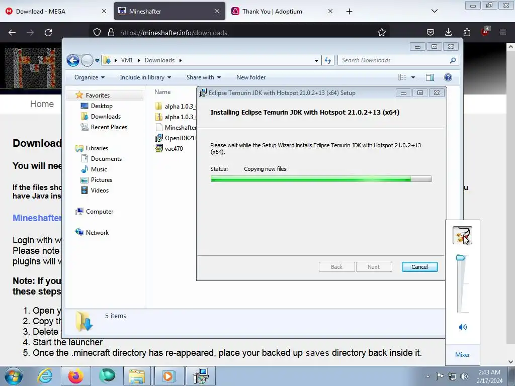This screenshot has height=386, width=515.
Task: Go back in Firefox with the back arrow
Action: click(12, 33)
